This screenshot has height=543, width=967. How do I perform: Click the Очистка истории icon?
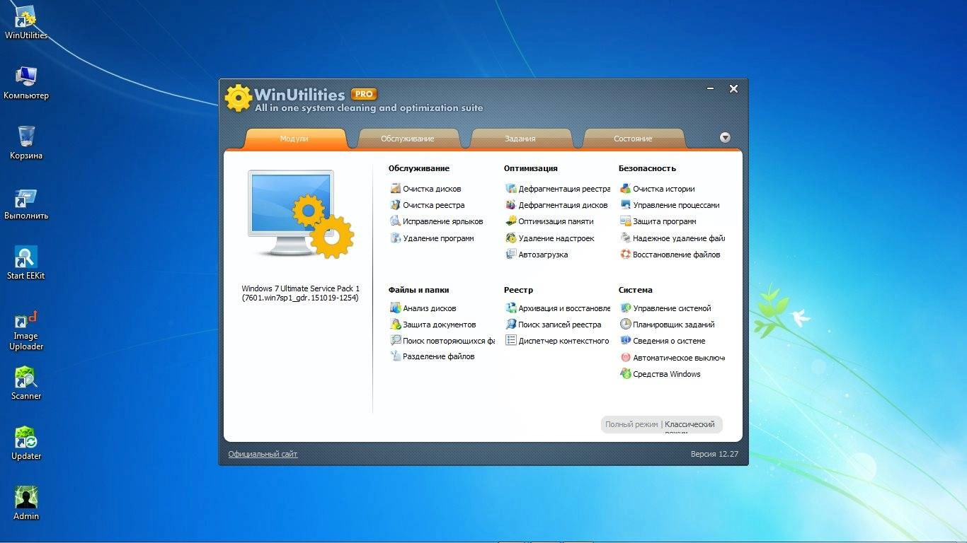tap(626, 189)
